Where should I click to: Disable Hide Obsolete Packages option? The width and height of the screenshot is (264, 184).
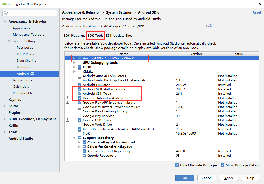click(177, 165)
